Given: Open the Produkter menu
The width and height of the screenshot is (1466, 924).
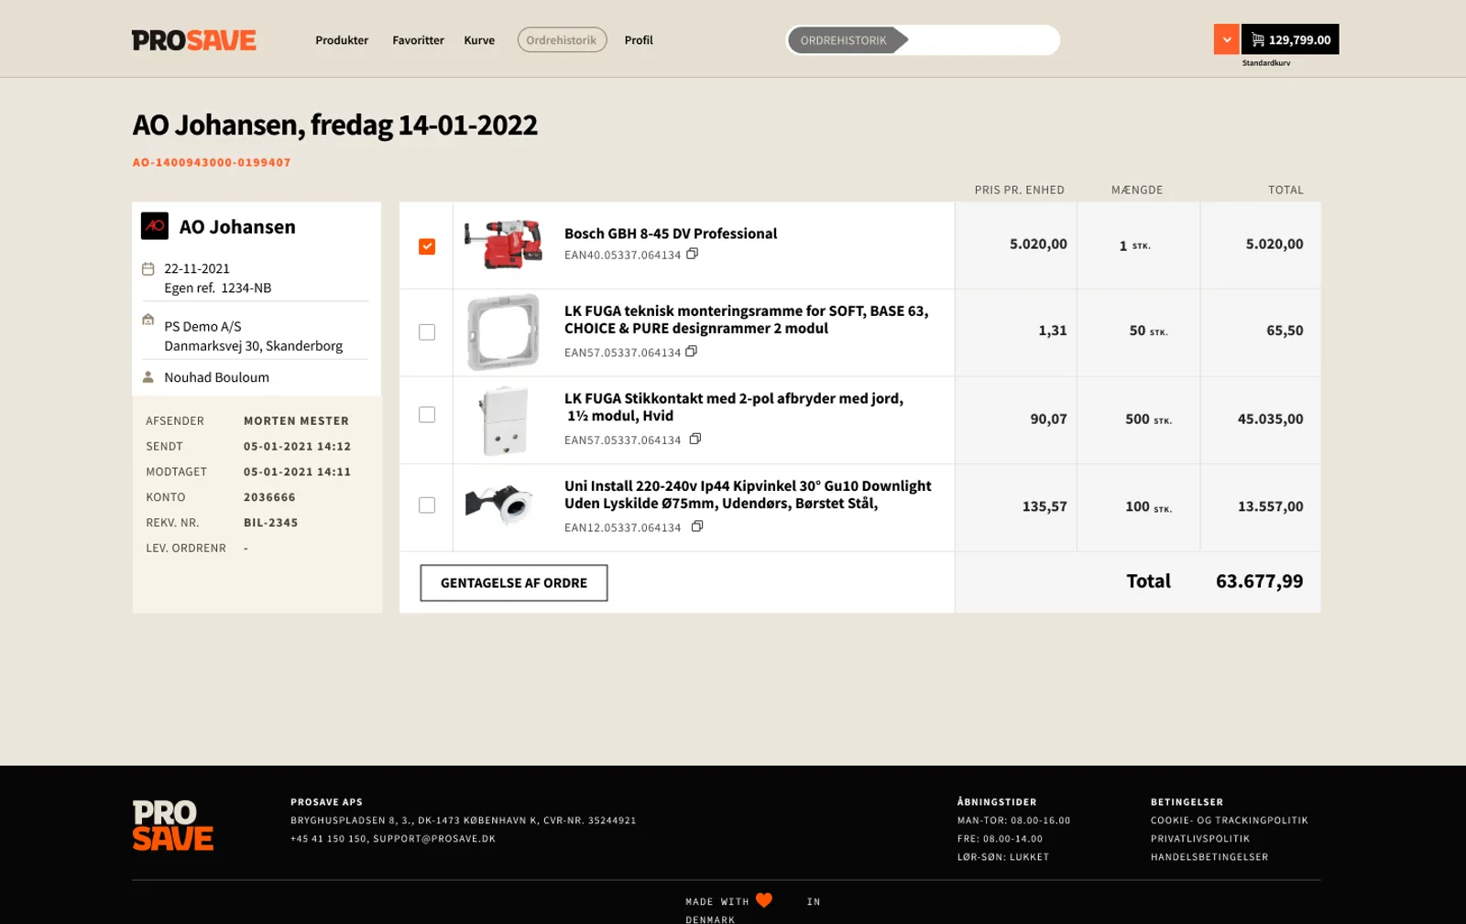Looking at the screenshot, I should (342, 40).
